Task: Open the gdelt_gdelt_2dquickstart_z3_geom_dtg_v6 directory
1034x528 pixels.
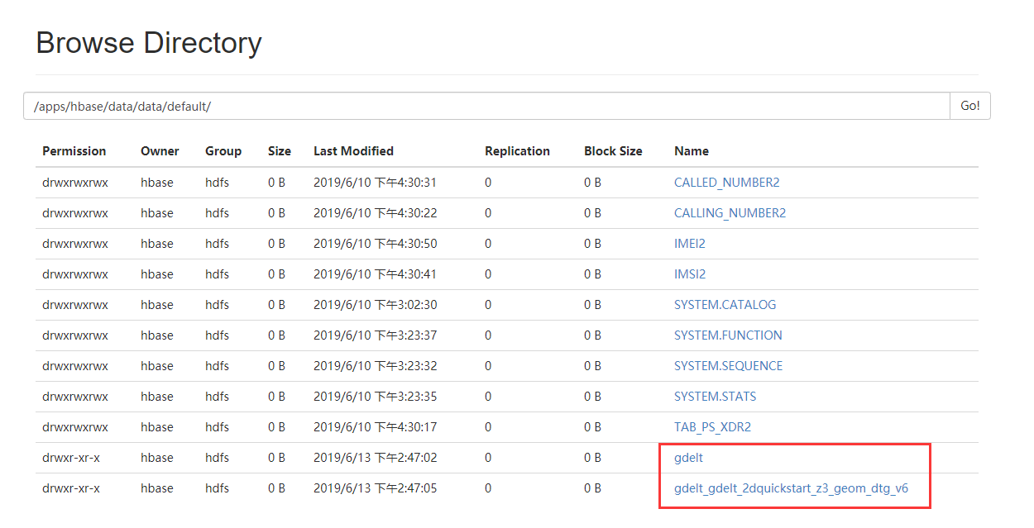Action: tap(791, 488)
